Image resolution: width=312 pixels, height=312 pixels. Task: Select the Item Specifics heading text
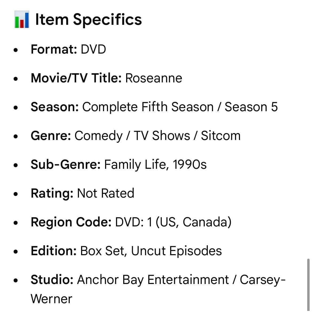click(x=88, y=19)
